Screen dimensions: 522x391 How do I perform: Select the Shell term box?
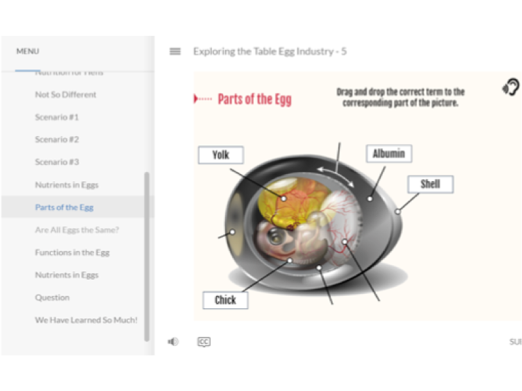(430, 184)
